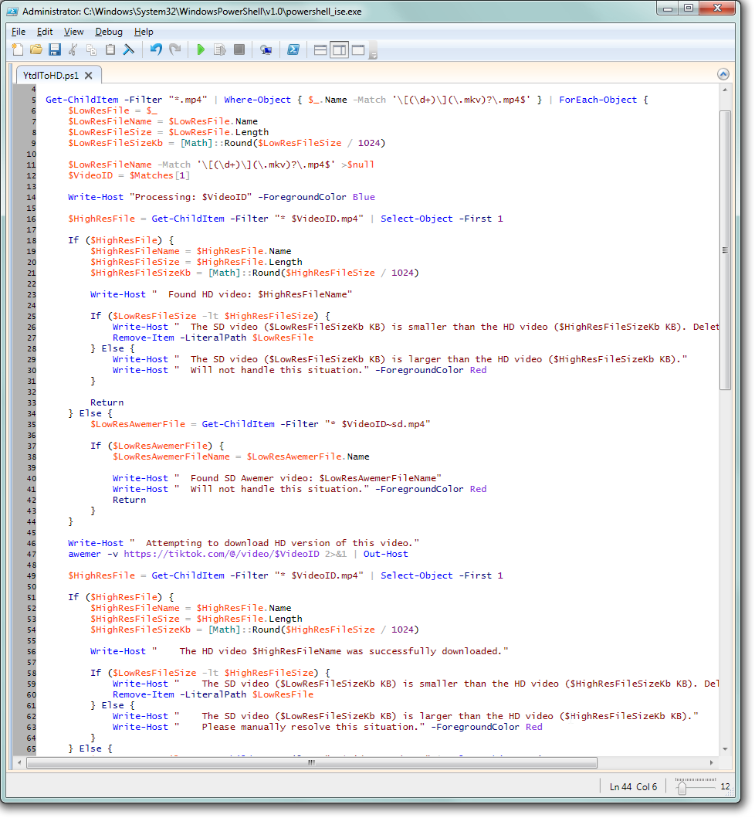The height and width of the screenshot is (818, 755).
Task: Click ForEach-Object on line 5
Action: [598, 100]
